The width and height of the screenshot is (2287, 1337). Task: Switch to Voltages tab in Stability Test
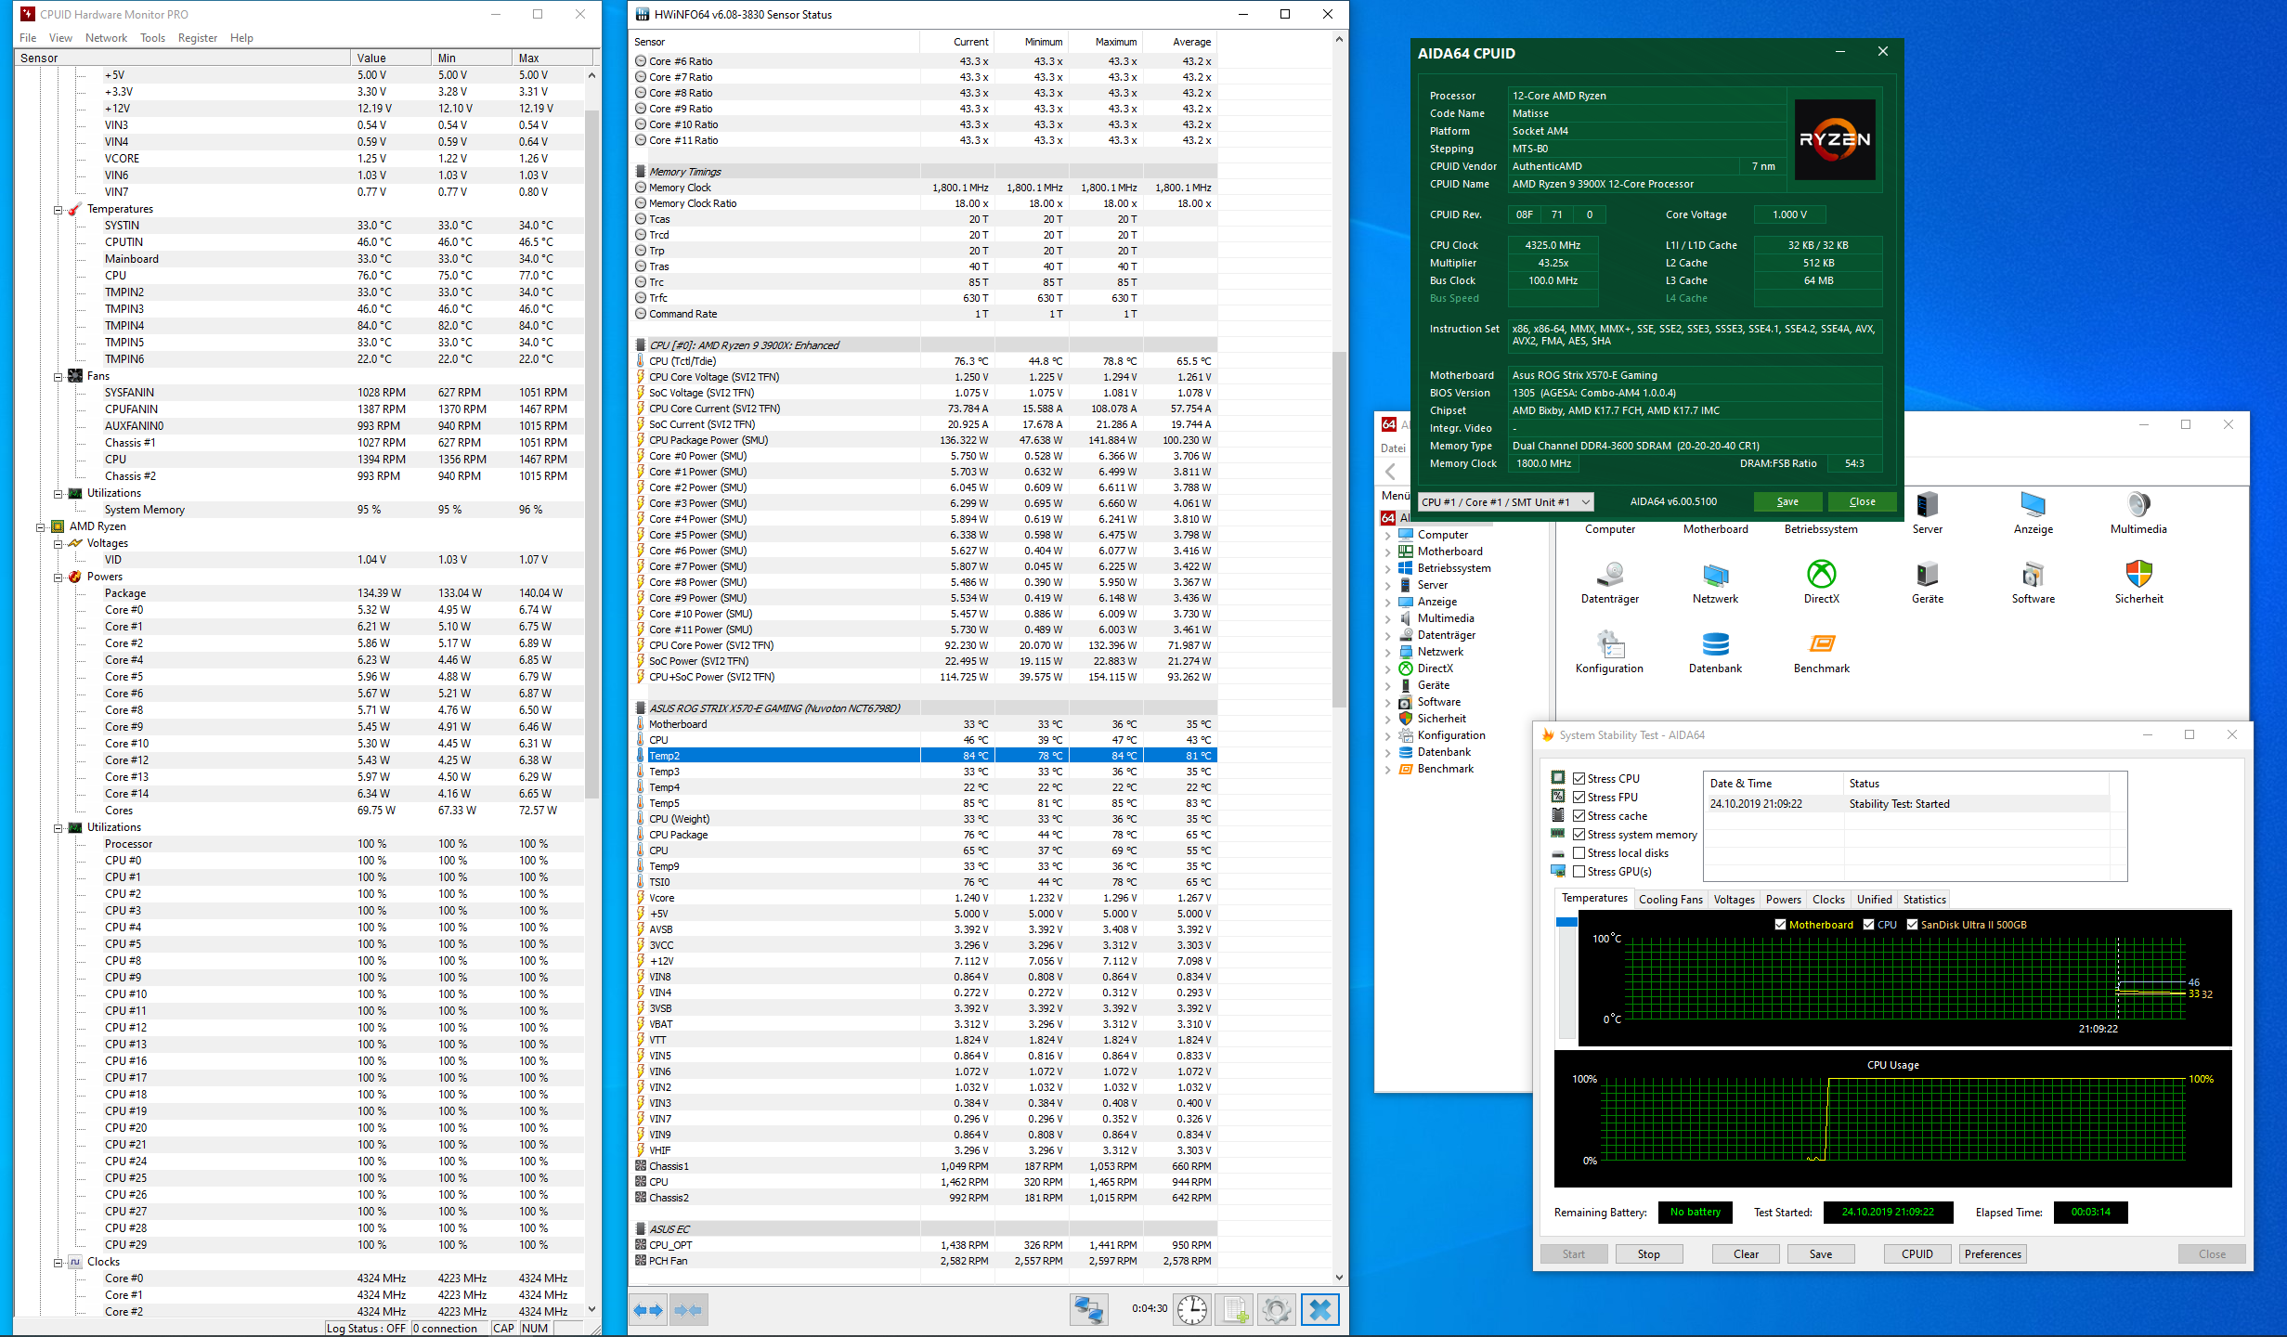click(1734, 899)
